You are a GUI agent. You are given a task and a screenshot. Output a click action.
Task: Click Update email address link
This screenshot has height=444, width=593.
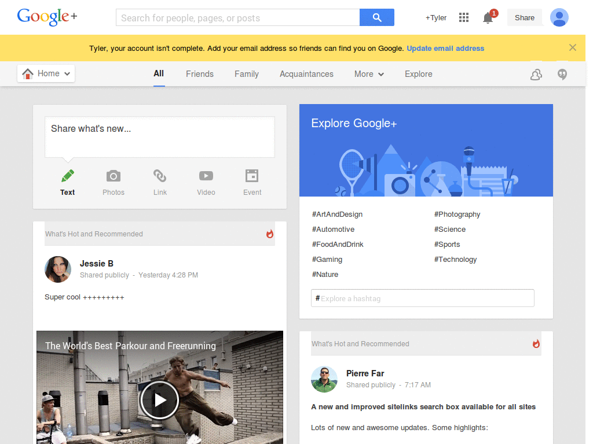pyautogui.click(x=445, y=49)
